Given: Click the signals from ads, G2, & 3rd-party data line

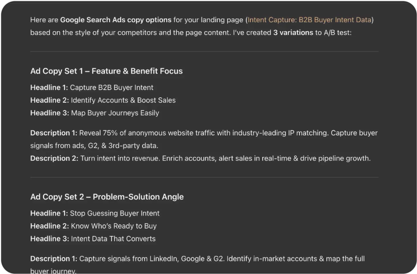Looking at the screenshot, I should (94, 146).
